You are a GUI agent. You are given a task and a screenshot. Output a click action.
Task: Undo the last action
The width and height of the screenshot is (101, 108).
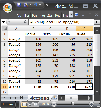tap(36, 5)
